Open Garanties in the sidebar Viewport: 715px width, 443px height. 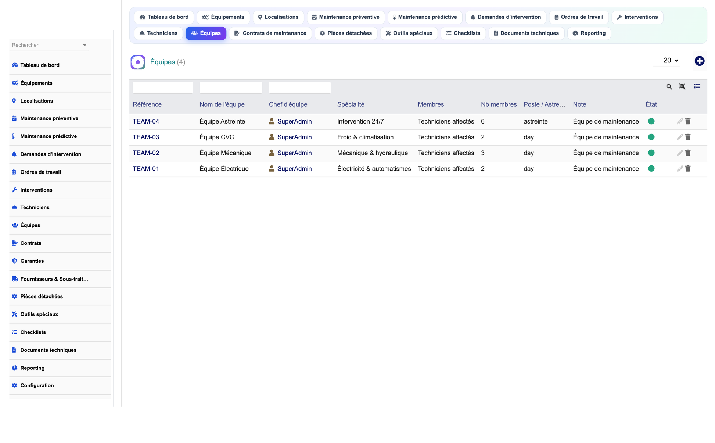coord(60,261)
